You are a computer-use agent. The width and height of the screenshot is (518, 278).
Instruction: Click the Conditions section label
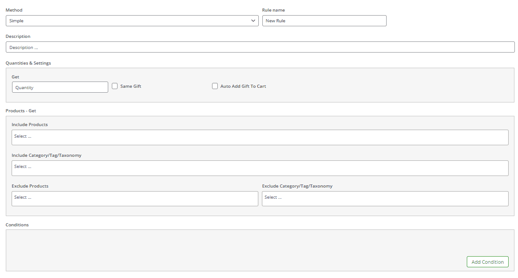coord(17,225)
